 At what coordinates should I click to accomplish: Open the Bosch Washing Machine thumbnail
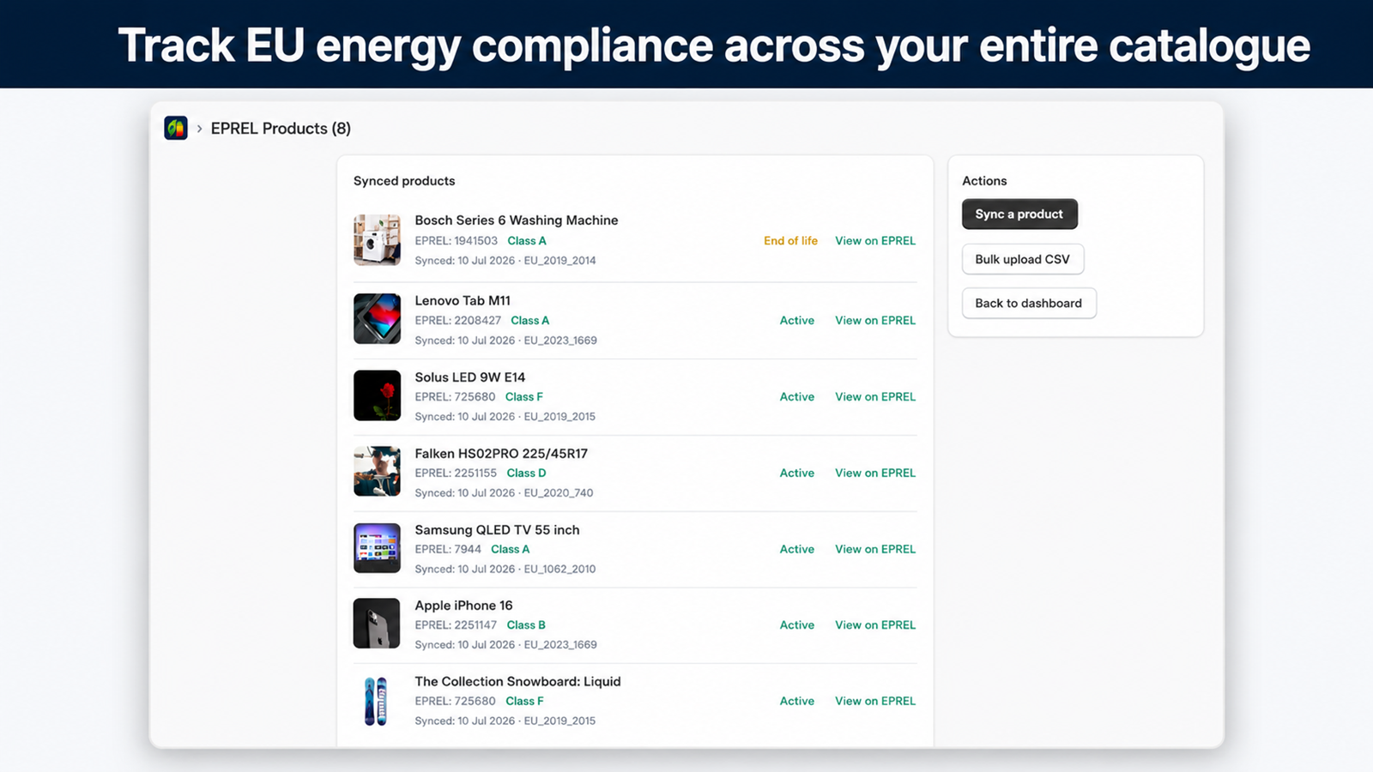click(x=377, y=240)
